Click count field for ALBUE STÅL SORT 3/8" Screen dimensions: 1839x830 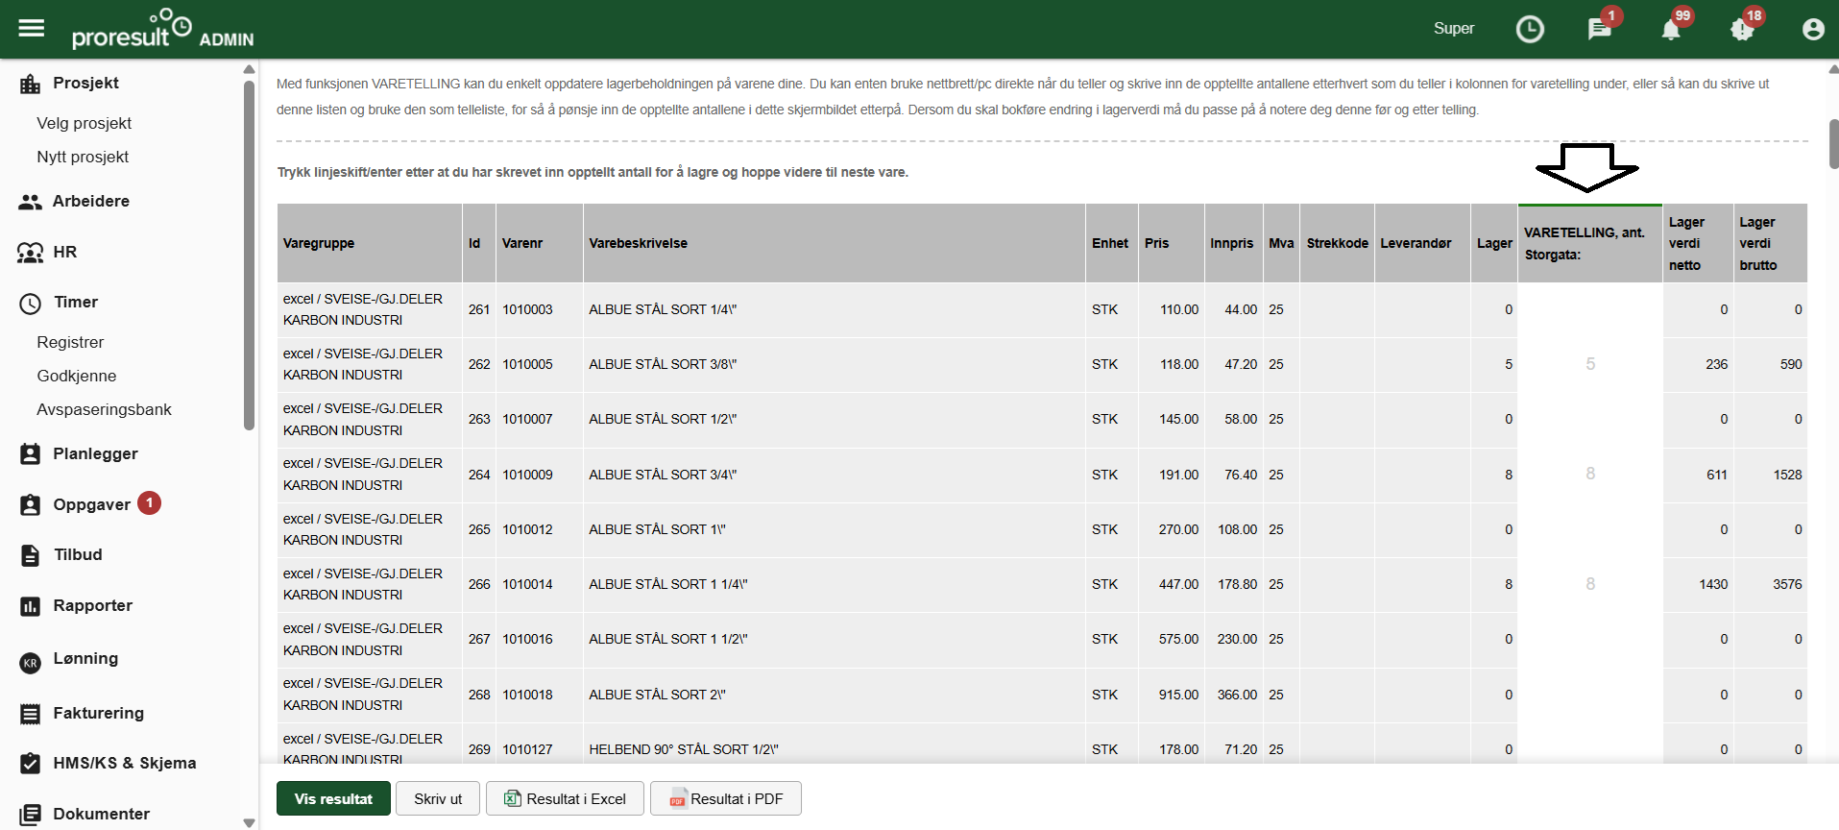click(x=1589, y=365)
